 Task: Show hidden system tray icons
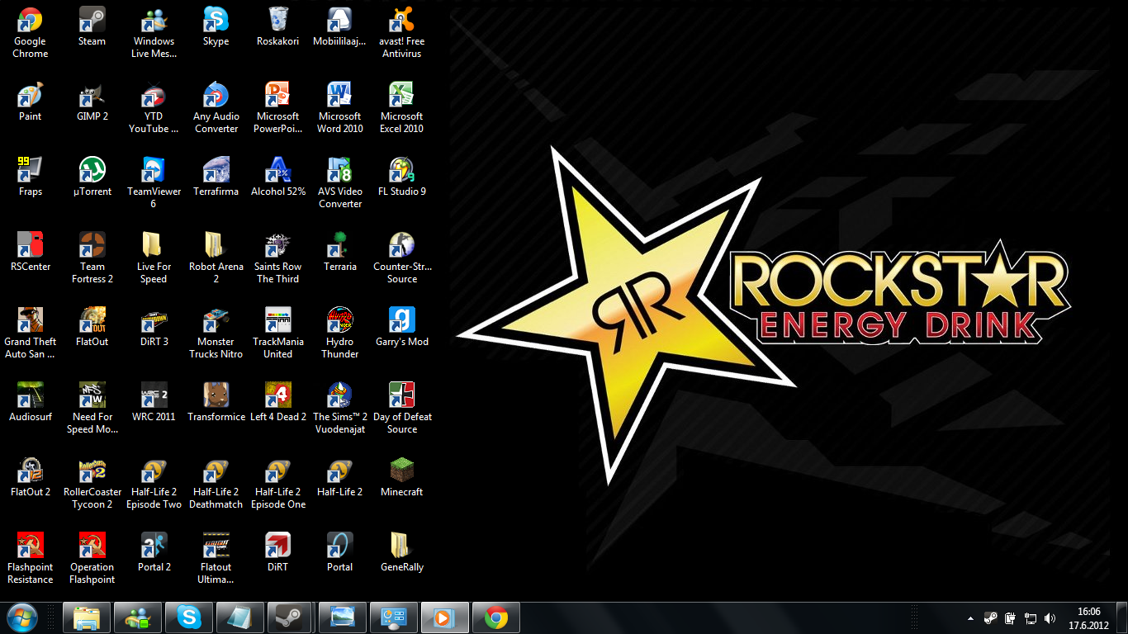tap(970, 618)
